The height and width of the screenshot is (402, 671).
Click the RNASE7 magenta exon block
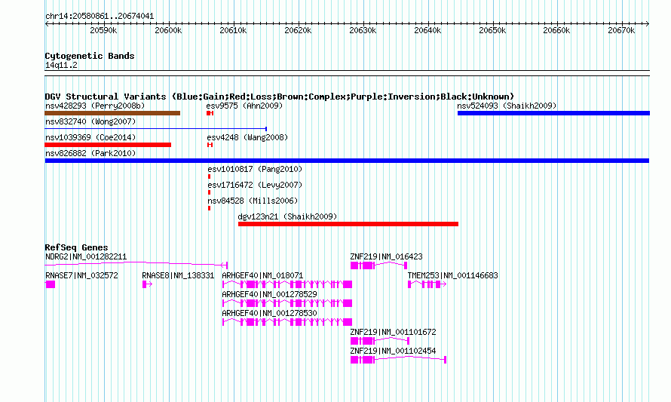[x=50, y=284]
